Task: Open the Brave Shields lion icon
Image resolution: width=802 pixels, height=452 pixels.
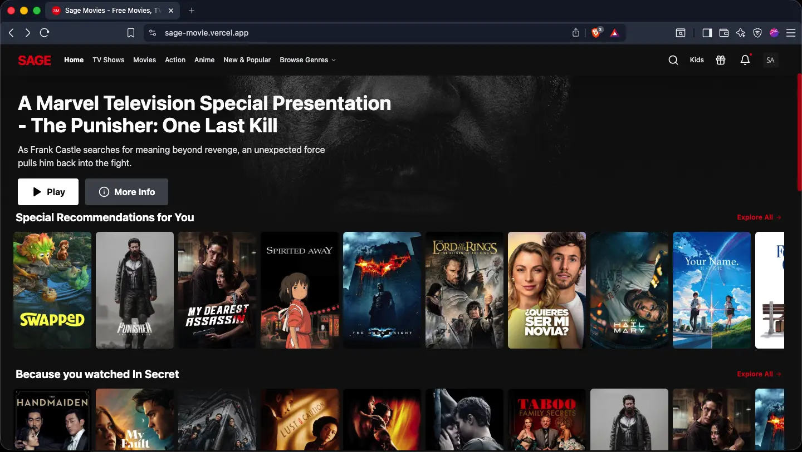Action: pos(596,33)
